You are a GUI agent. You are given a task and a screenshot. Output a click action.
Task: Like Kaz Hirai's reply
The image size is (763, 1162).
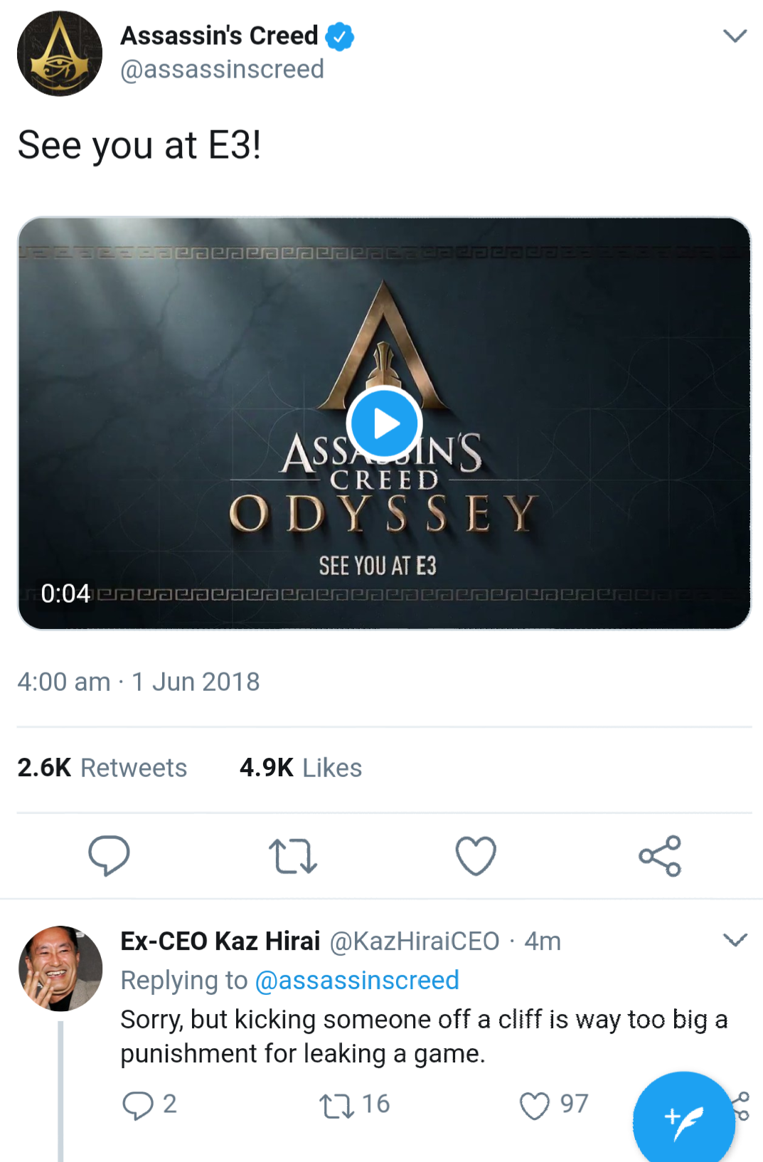point(535,1106)
